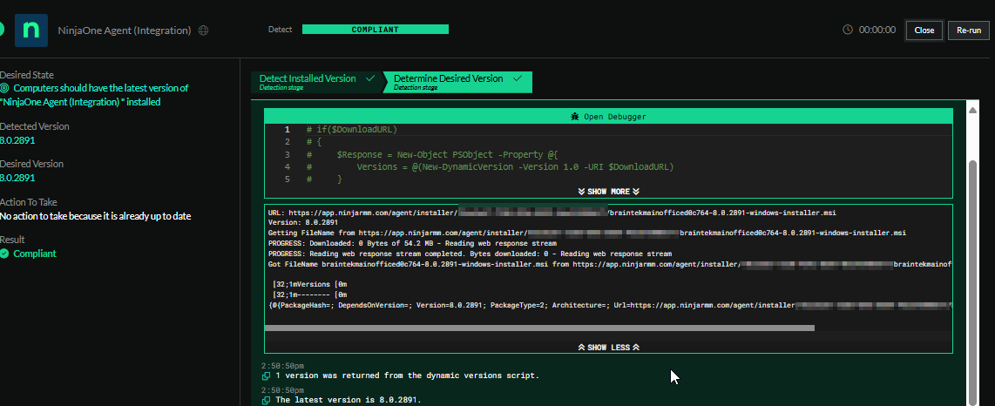
Task: Click the green Compliant check icon
Action: (4, 254)
